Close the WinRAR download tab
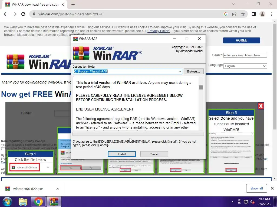 pos(63,5)
